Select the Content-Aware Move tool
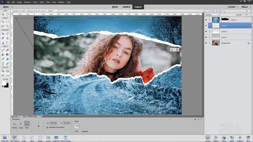The image size is (253, 142). pos(3,75)
